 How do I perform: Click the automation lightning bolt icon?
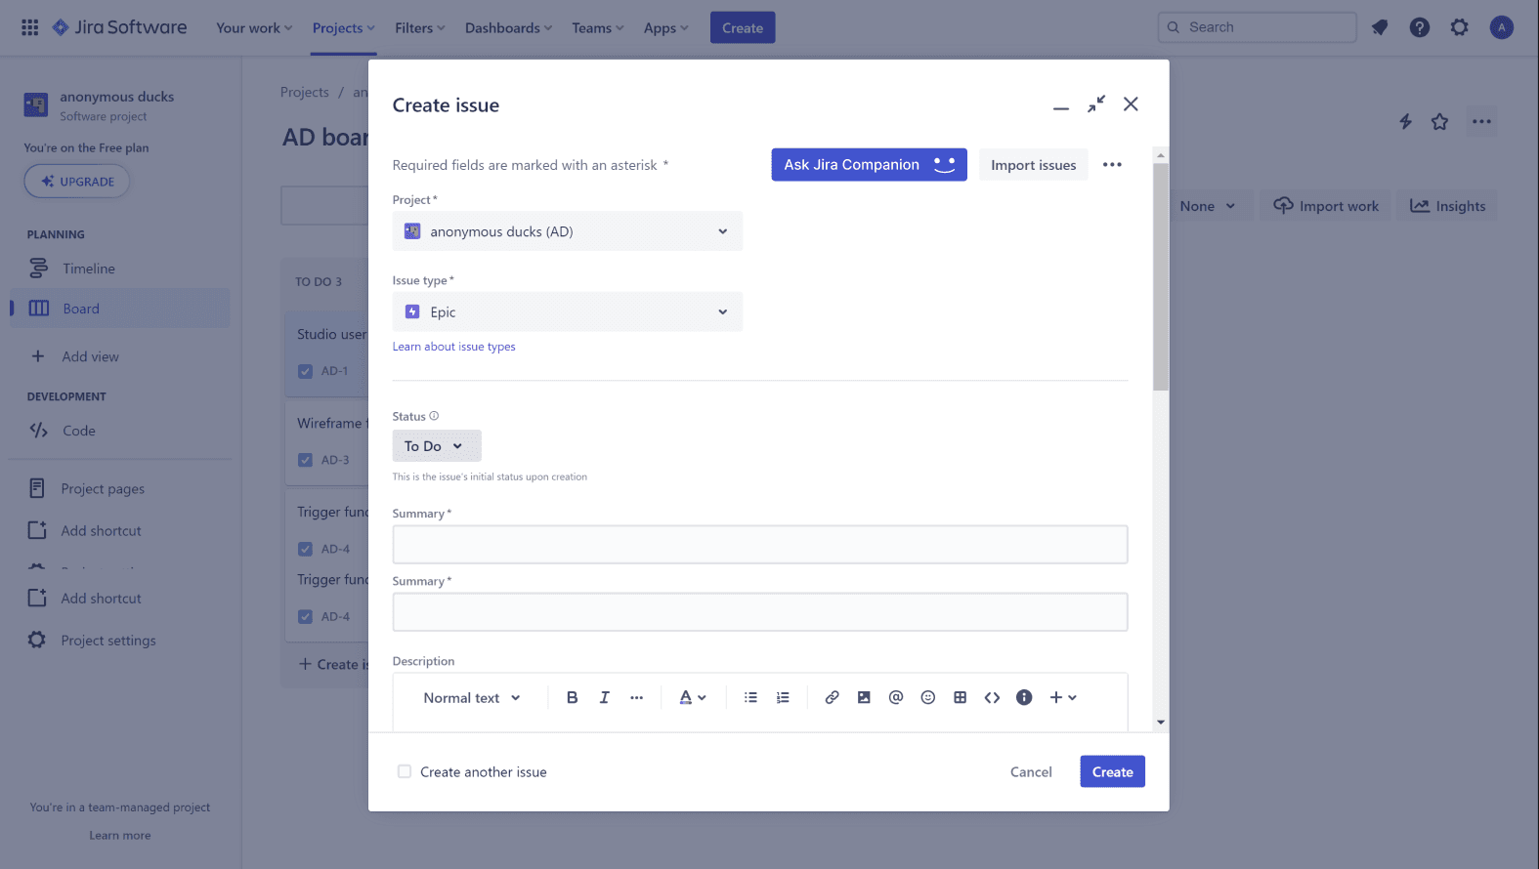pyautogui.click(x=1405, y=122)
